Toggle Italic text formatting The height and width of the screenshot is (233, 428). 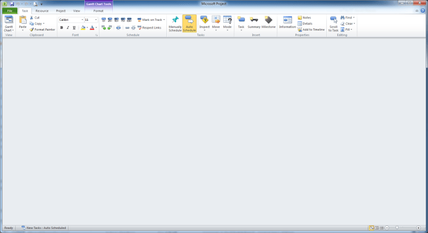click(x=67, y=27)
